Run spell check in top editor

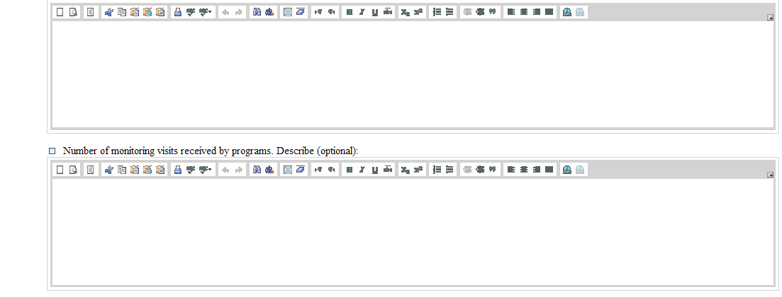(191, 12)
